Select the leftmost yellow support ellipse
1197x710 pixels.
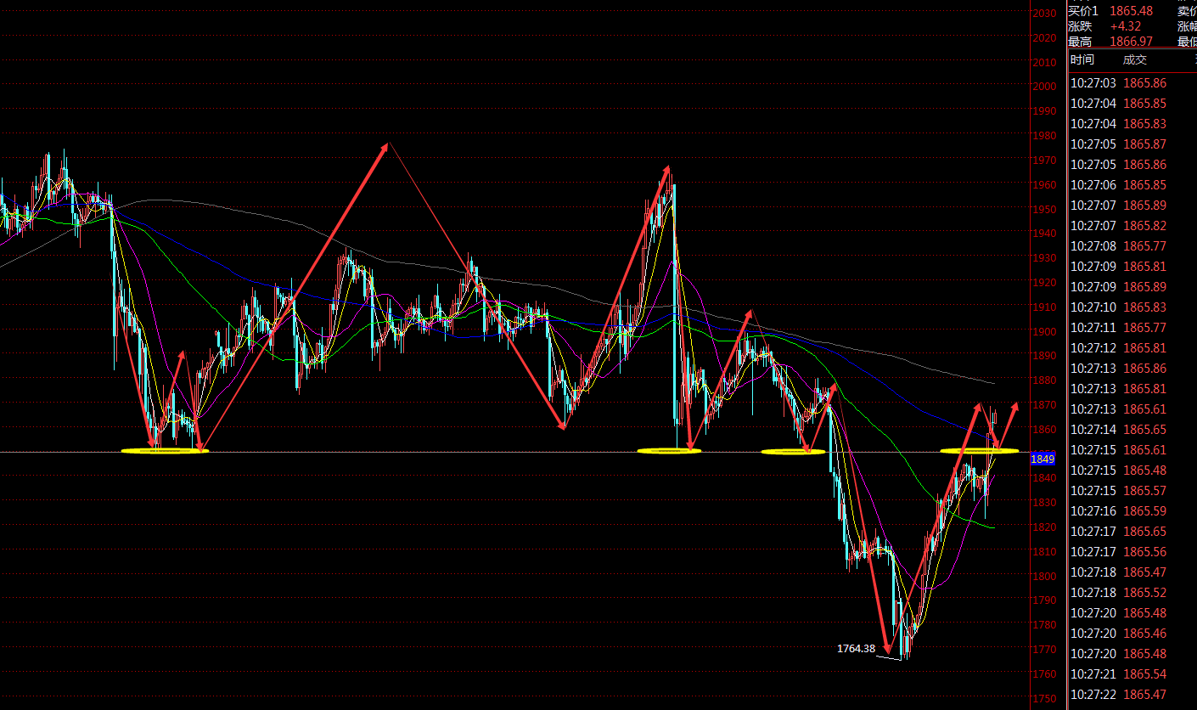click(x=166, y=451)
